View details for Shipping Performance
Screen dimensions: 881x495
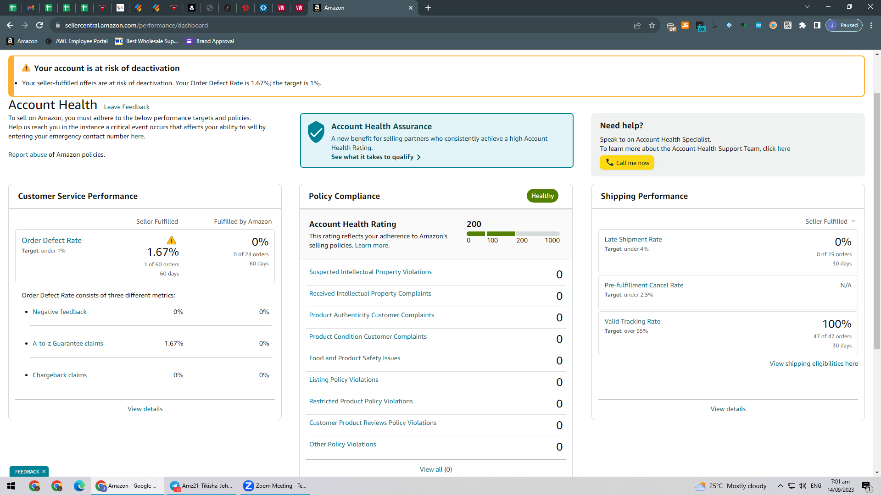[x=728, y=409]
